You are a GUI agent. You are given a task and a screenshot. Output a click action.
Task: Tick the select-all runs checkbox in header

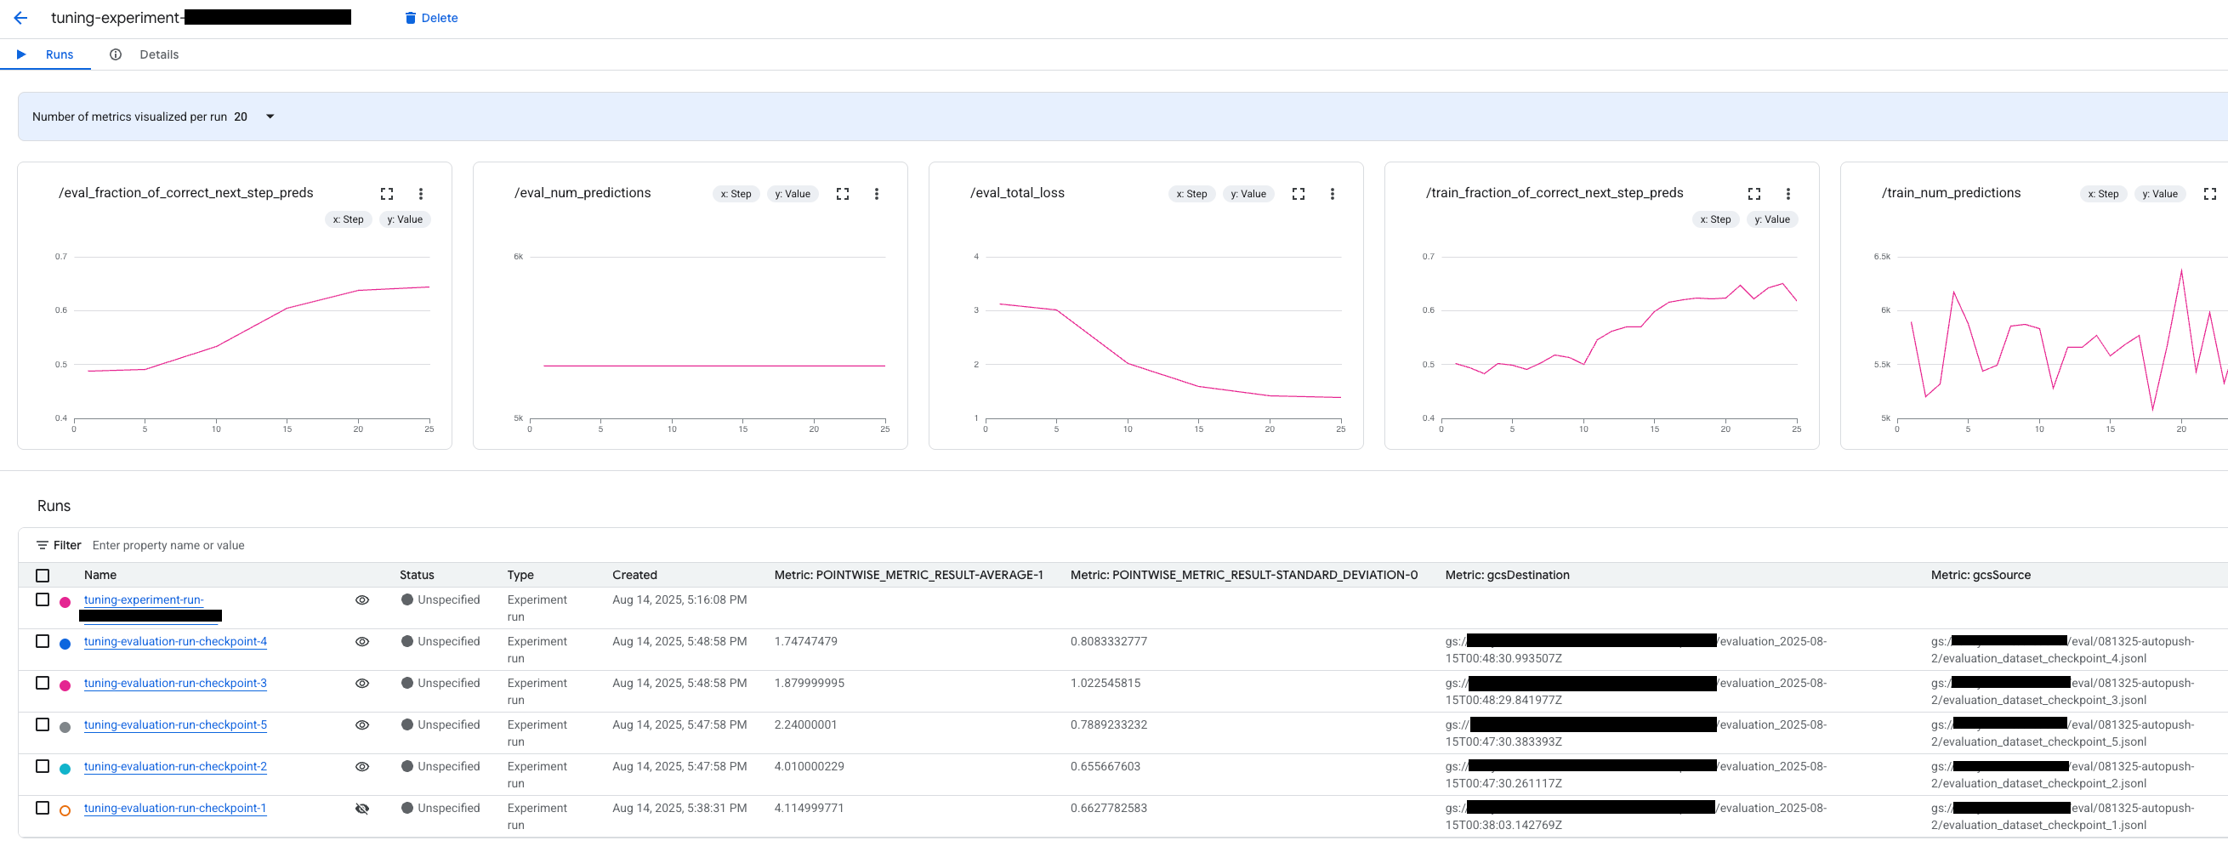(43, 576)
